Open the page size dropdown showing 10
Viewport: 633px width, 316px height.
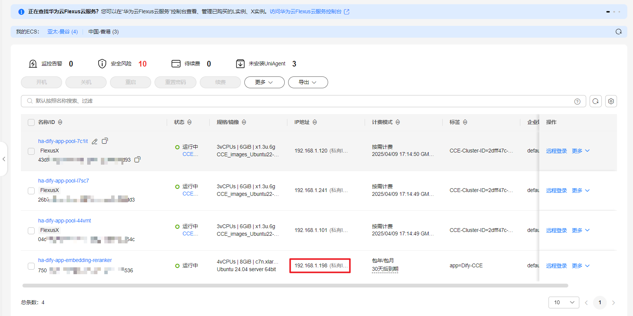[x=563, y=302]
